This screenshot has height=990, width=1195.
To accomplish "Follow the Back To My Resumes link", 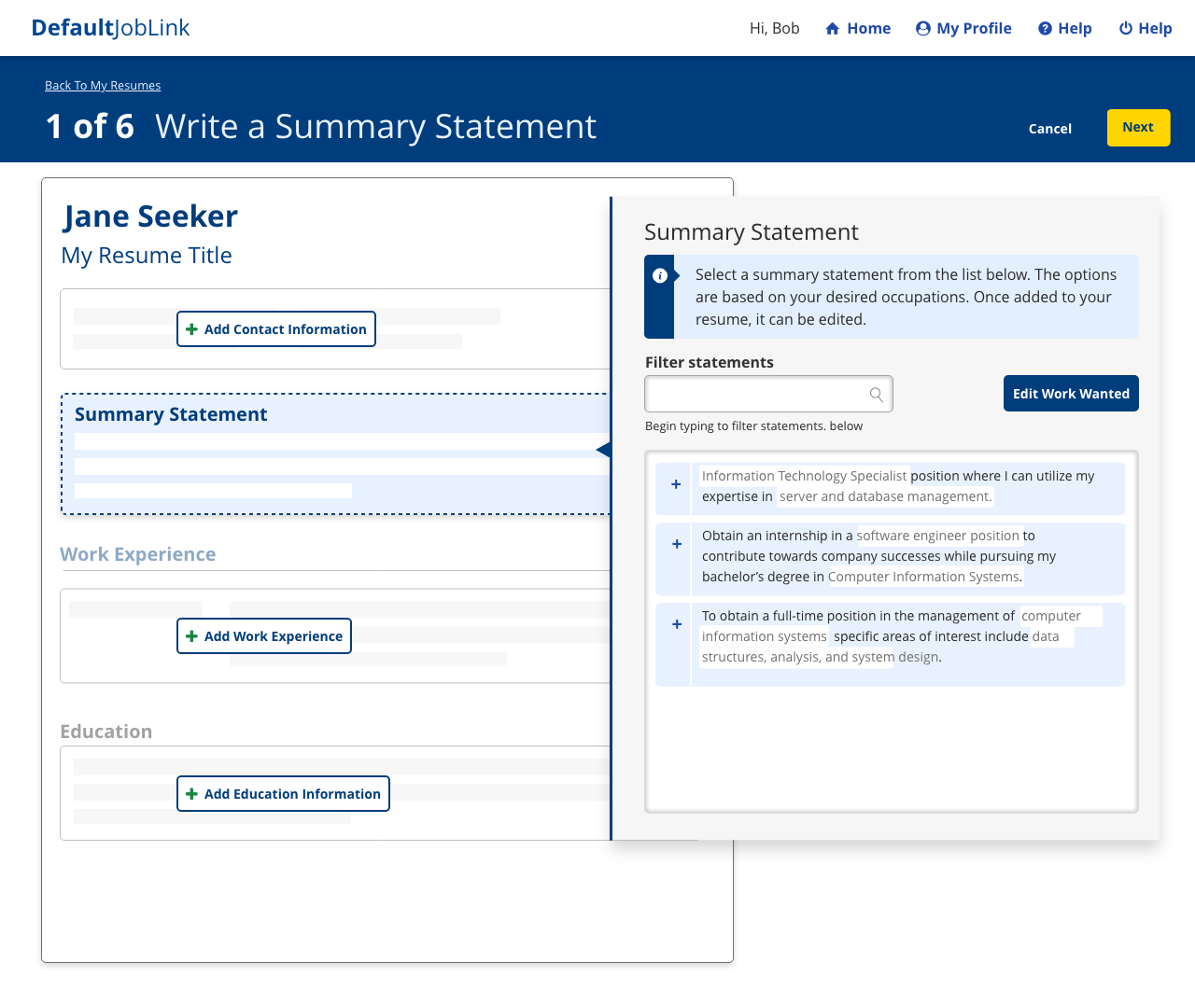I will coord(103,85).
